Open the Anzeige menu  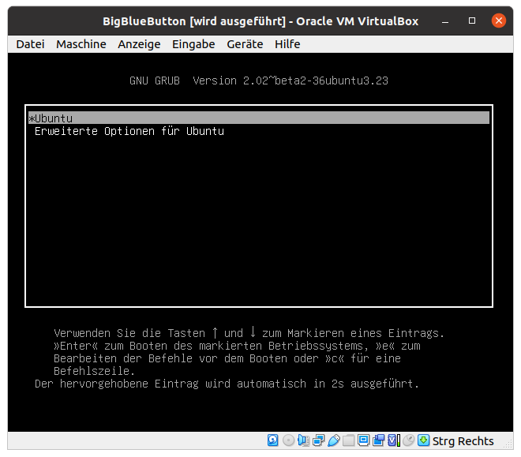139,44
